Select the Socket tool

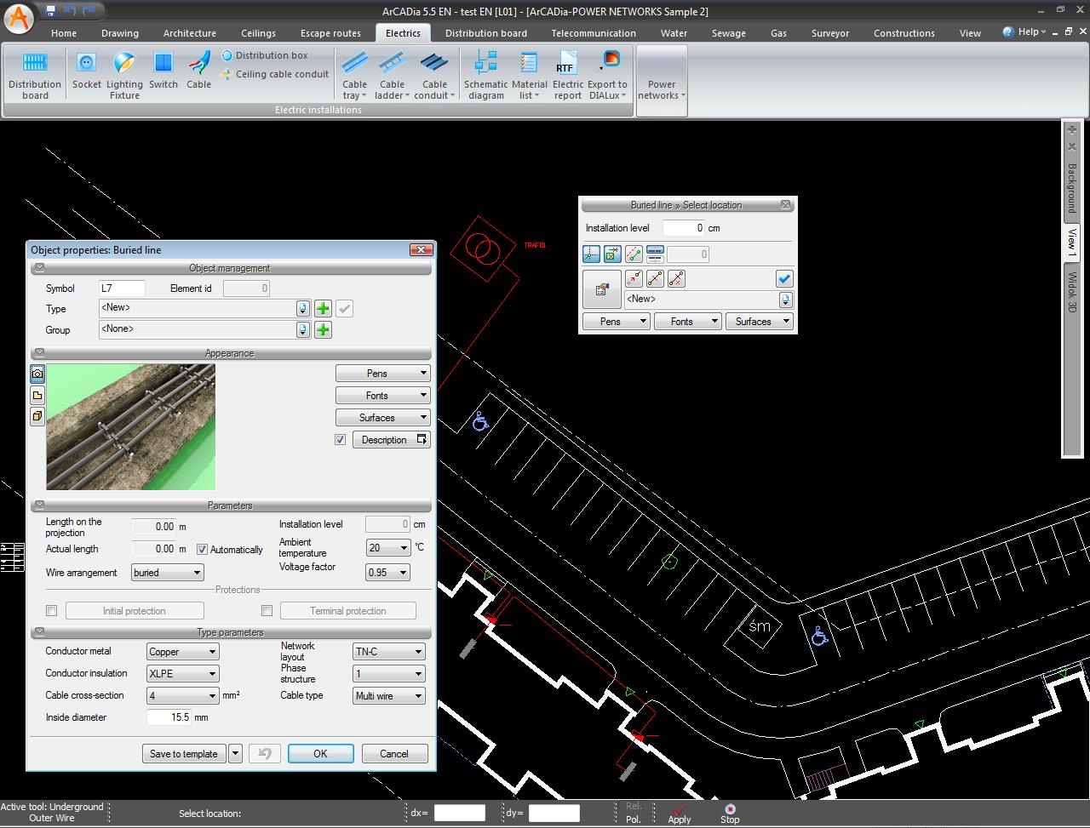86,64
